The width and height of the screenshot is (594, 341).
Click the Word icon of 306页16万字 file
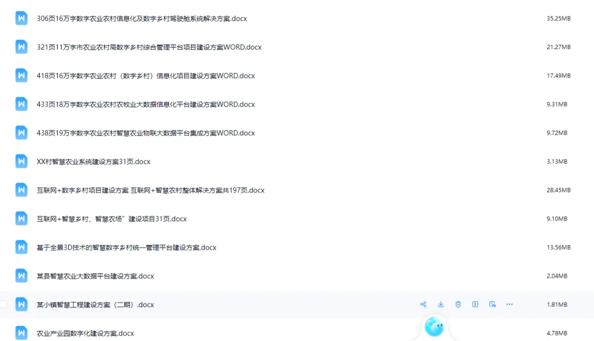click(x=21, y=18)
